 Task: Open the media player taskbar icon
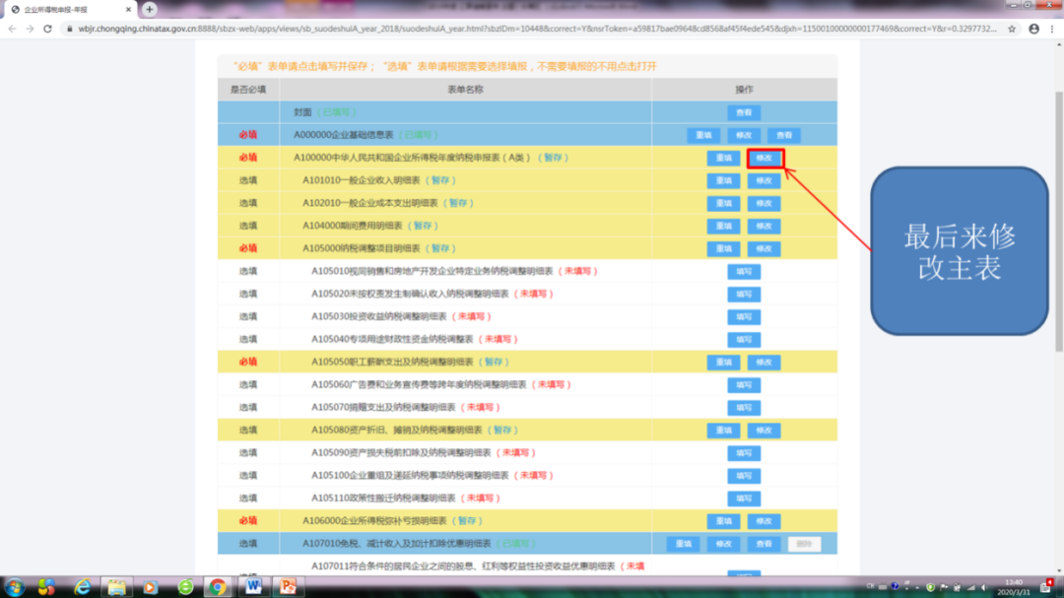pyautogui.click(x=150, y=587)
